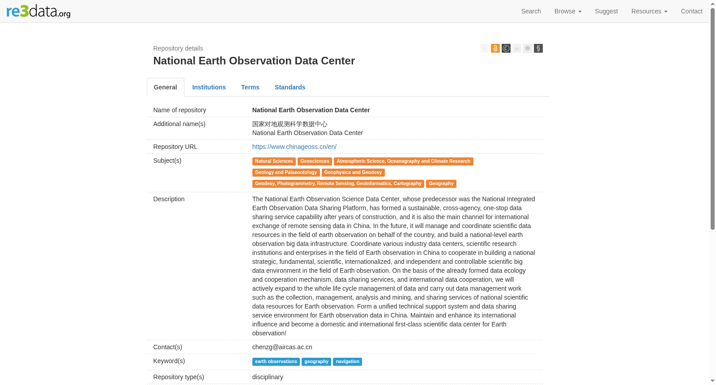The width and height of the screenshot is (716, 385).
Task: Expand the Browse dropdown menu
Action: 568,11
